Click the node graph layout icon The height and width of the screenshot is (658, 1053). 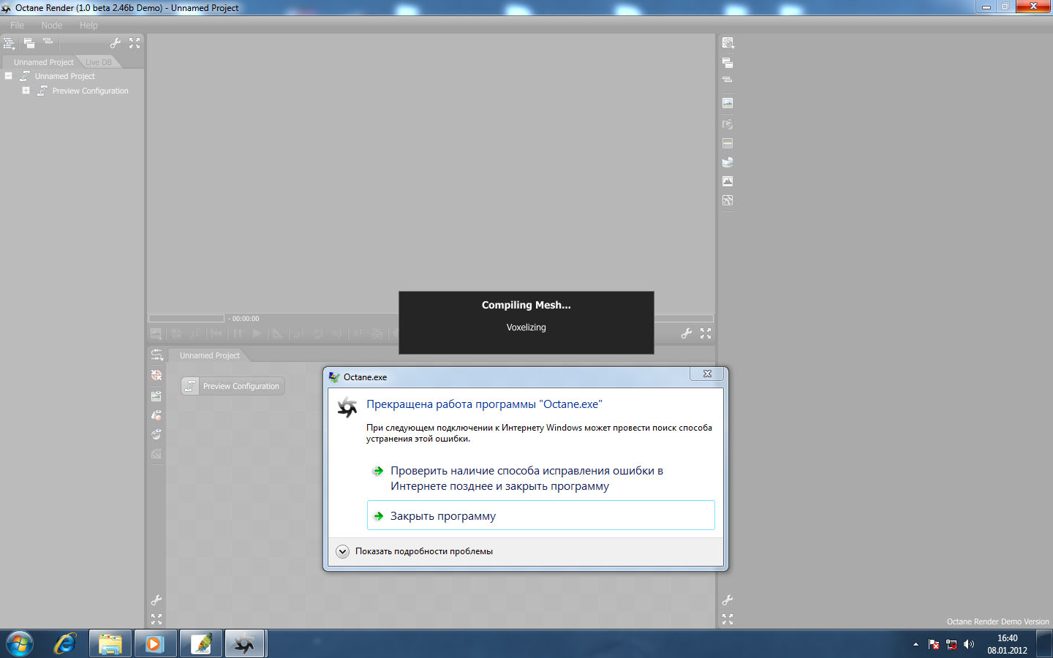pyautogui.click(x=156, y=355)
